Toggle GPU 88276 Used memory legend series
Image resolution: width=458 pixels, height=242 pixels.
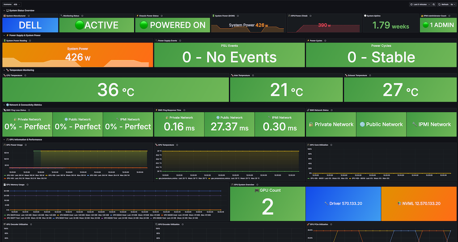coord(13,215)
